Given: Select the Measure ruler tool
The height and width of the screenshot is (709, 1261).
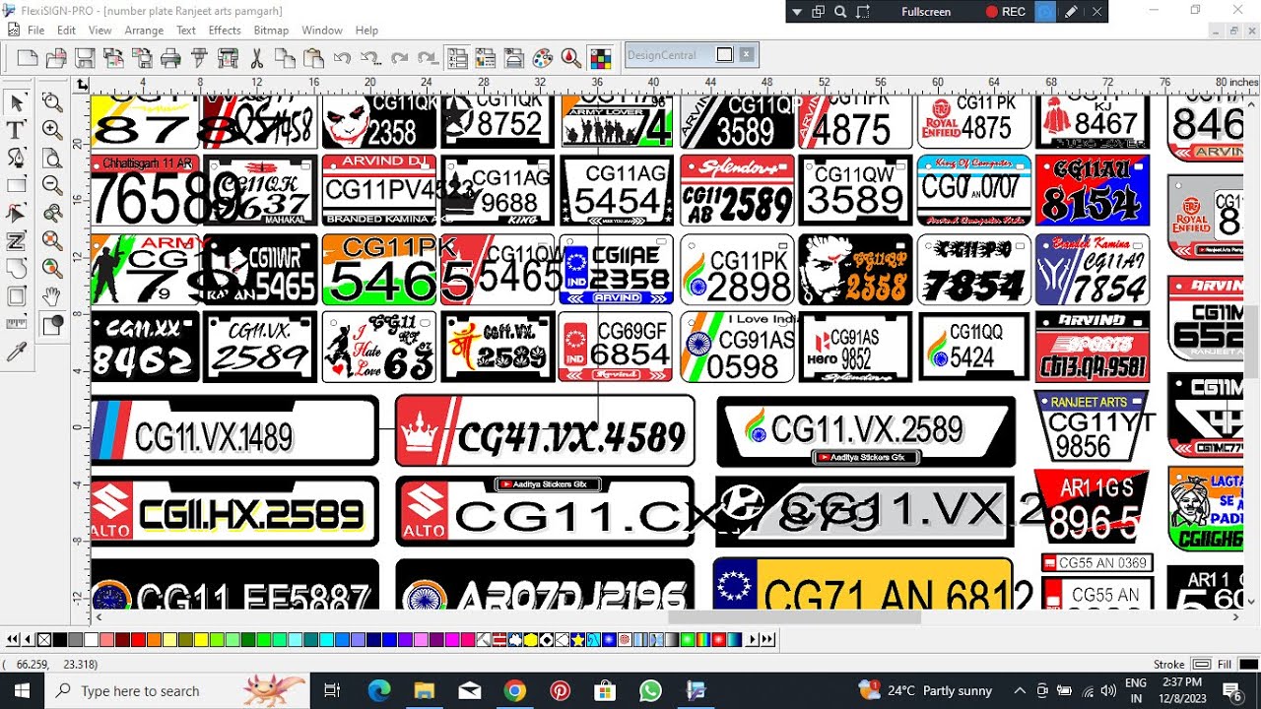Looking at the screenshot, I should point(17,323).
